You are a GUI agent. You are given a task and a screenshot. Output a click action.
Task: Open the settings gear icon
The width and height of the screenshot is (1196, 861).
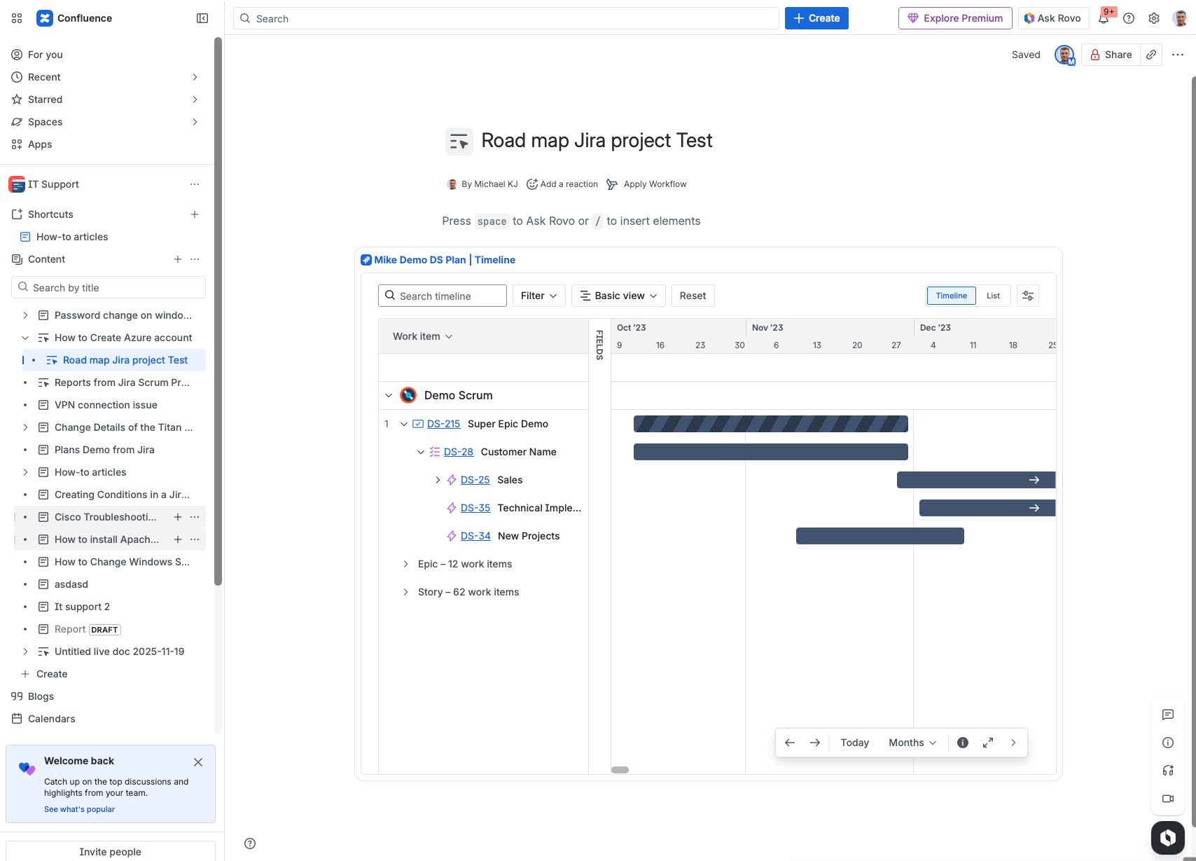pyautogui.click(x=1154, y=18)
